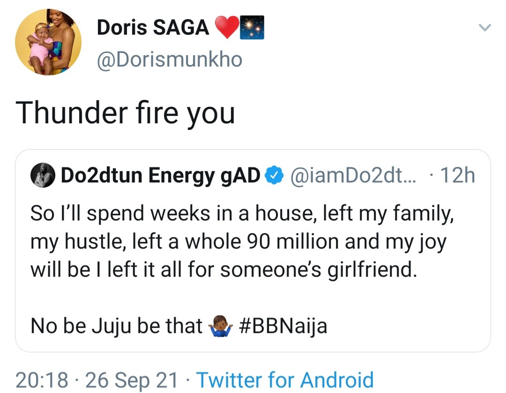
Task: Tap Doris SAGA's profile picture
Action: (48, 42)
